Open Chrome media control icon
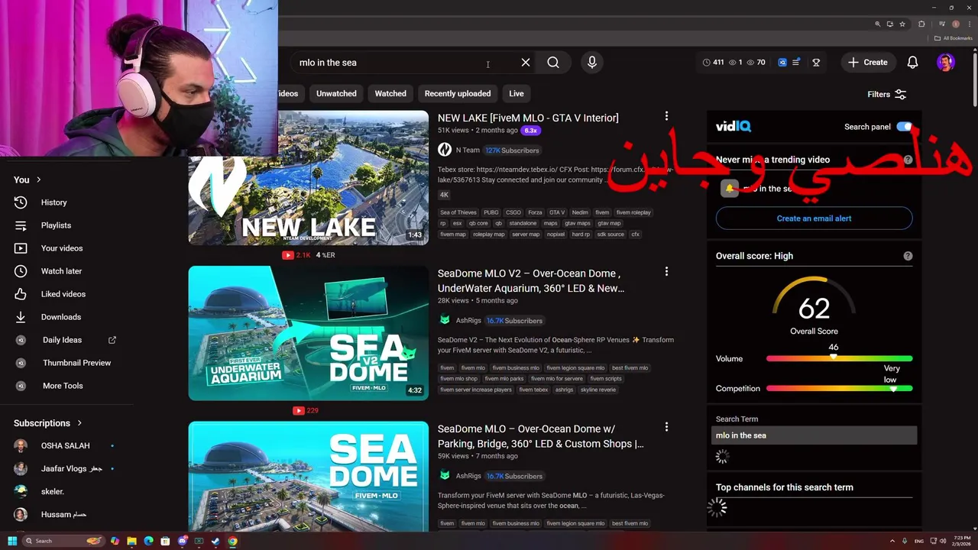The image size is (978, 550). tap(942, 24)
